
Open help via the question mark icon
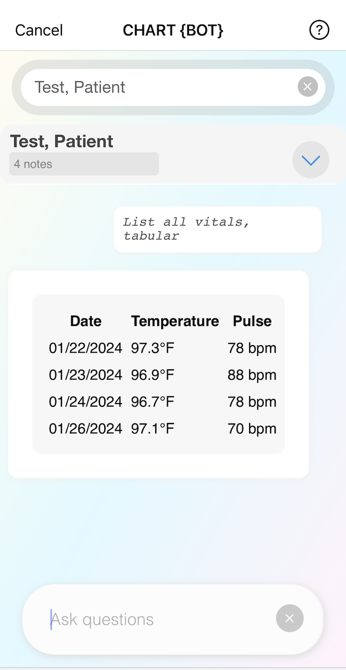coord(319,30)
